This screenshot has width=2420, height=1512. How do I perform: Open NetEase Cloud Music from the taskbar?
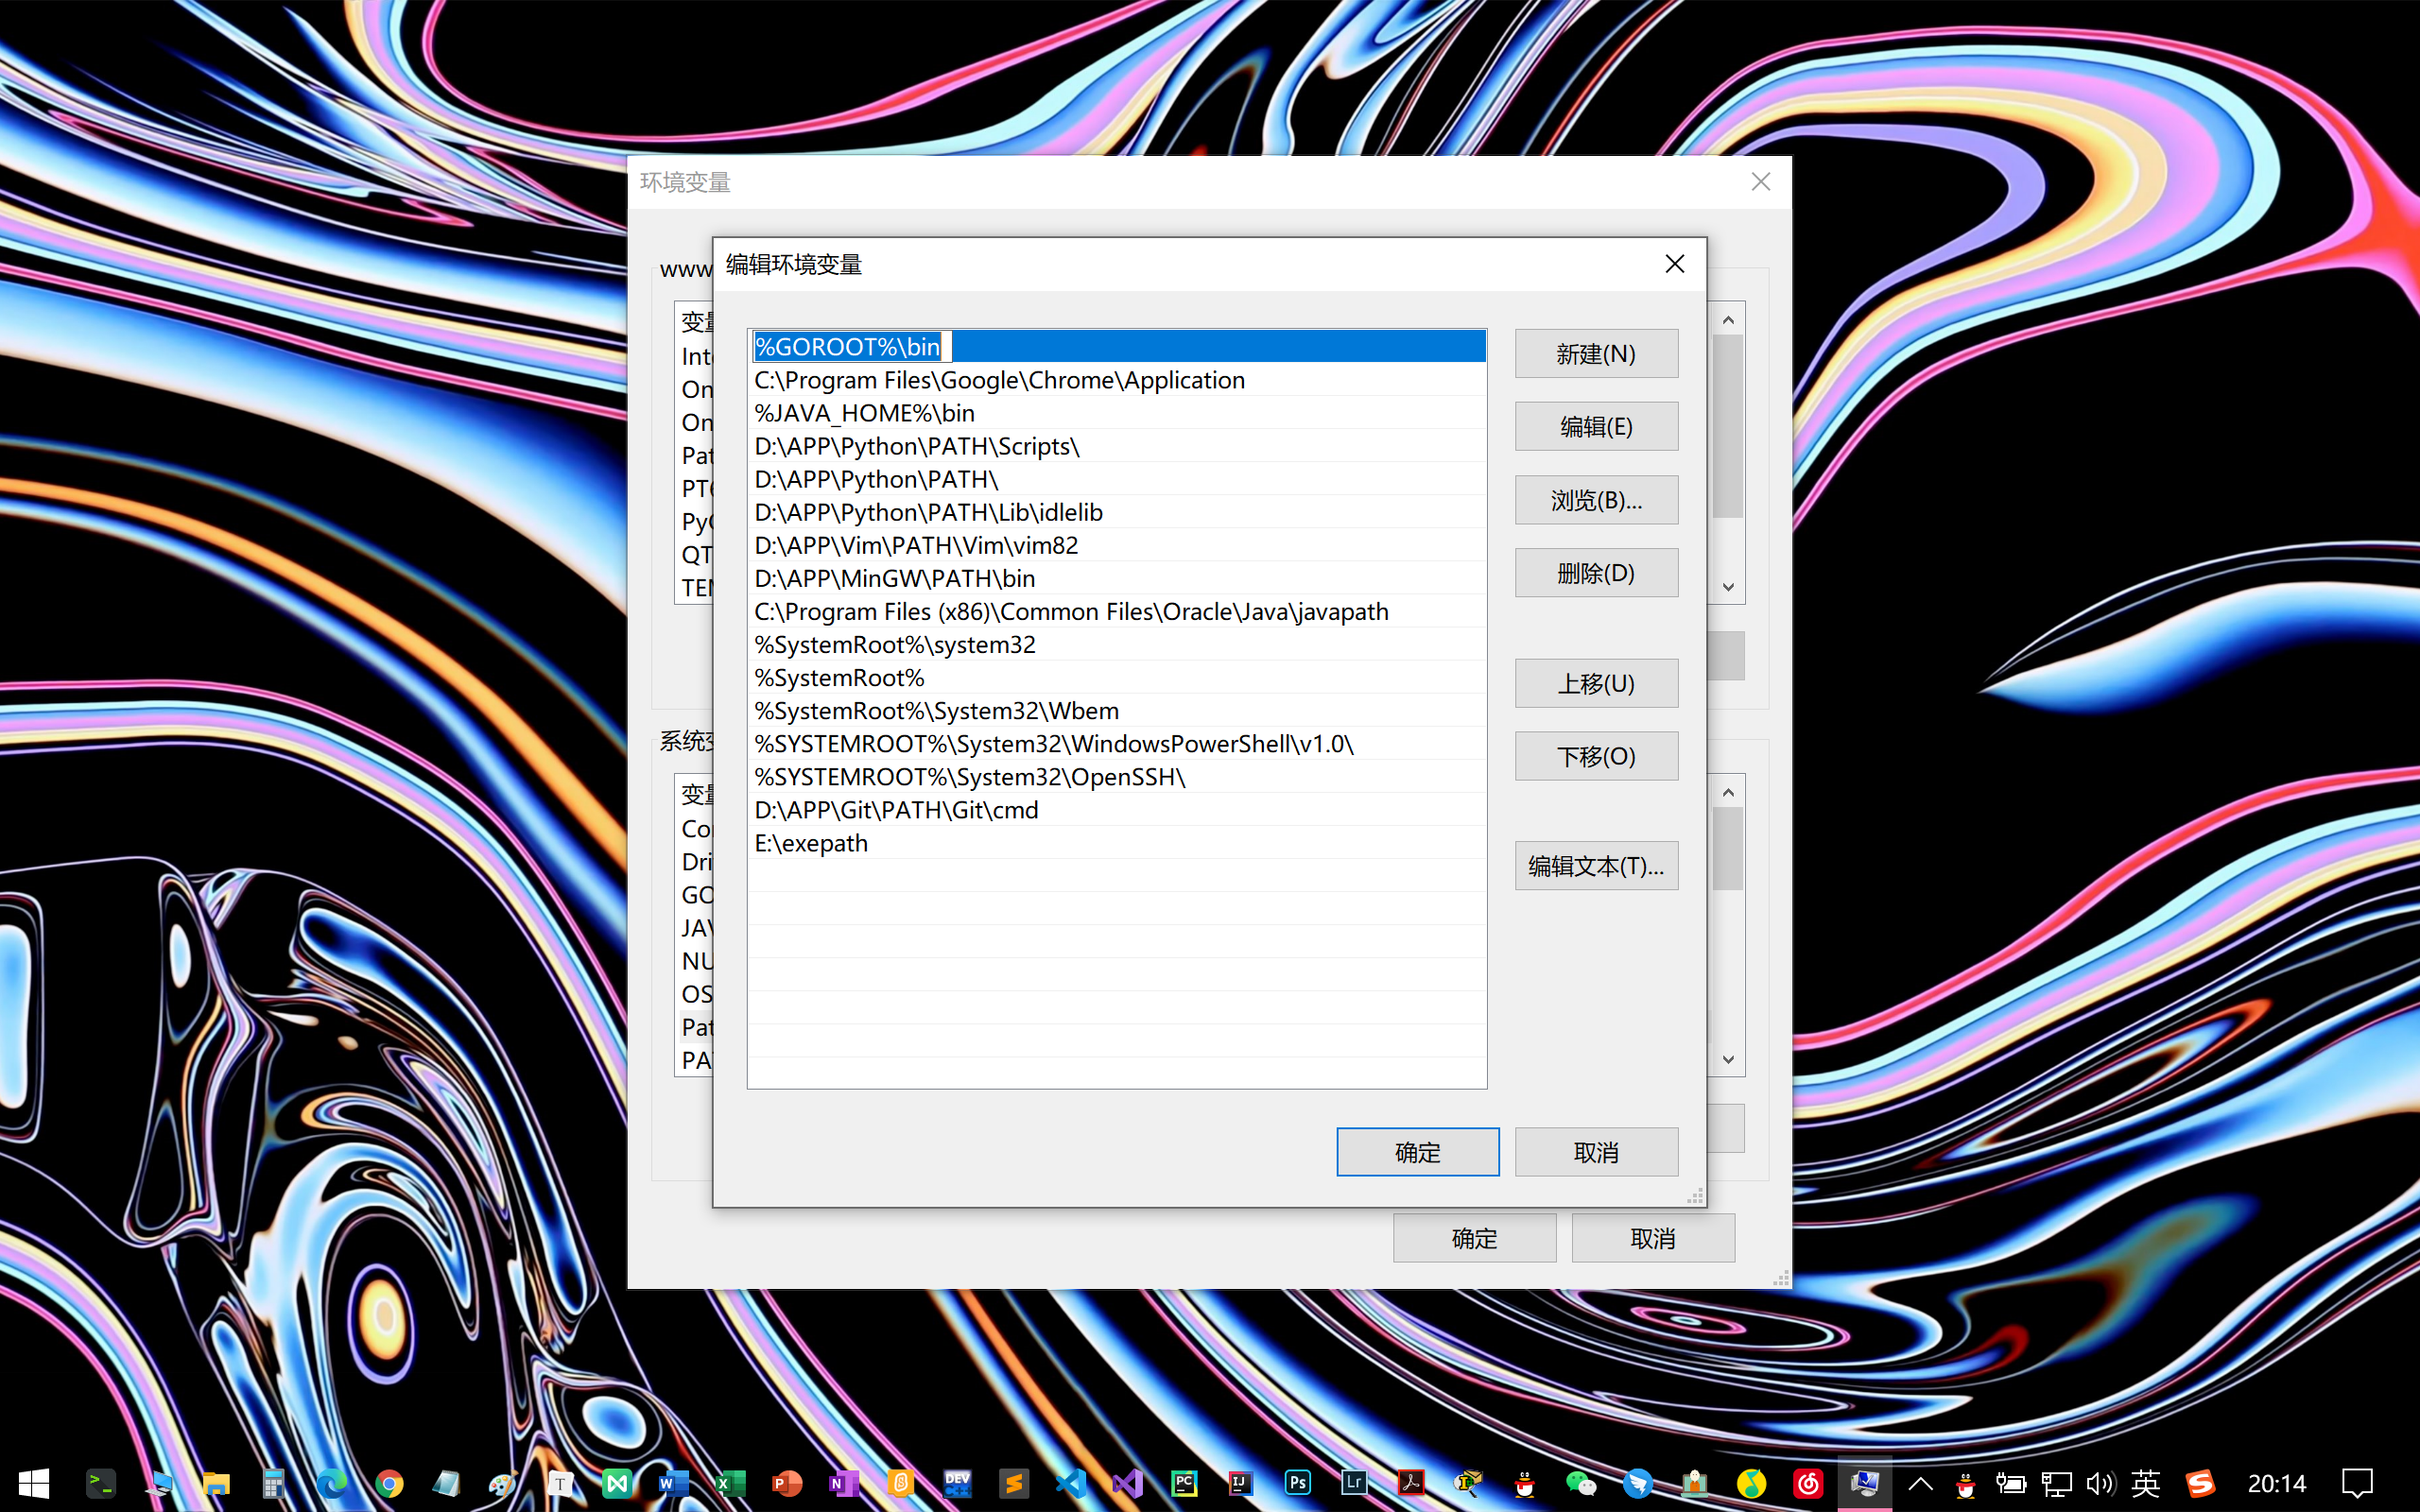(1807, 1483)
